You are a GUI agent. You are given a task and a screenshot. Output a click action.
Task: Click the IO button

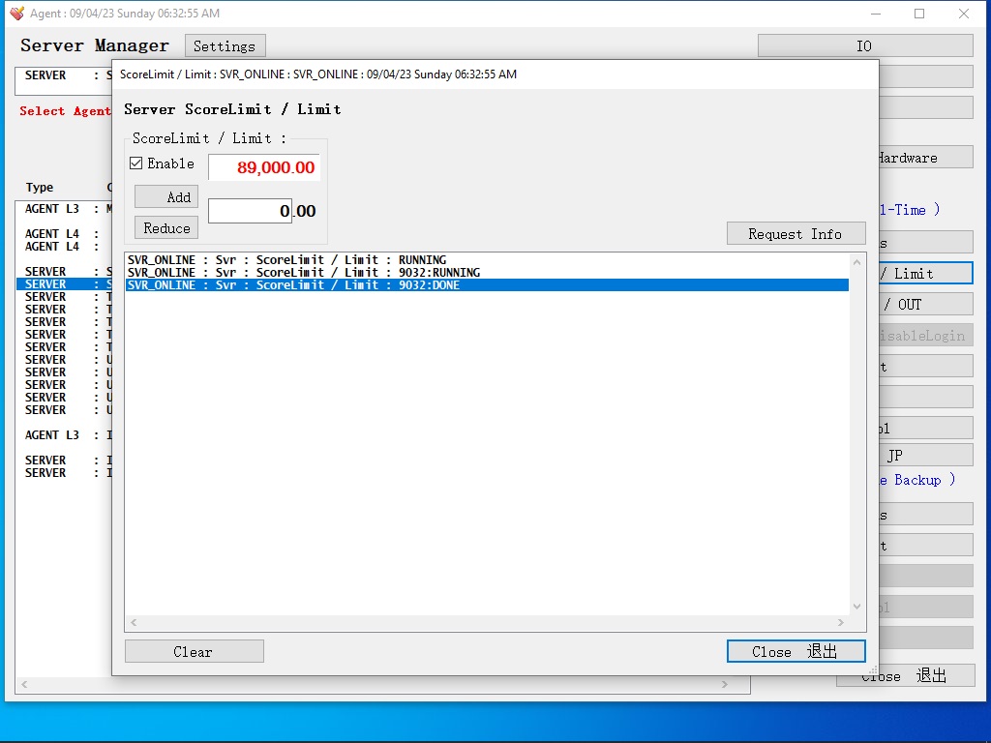click(x=864, y=46)
